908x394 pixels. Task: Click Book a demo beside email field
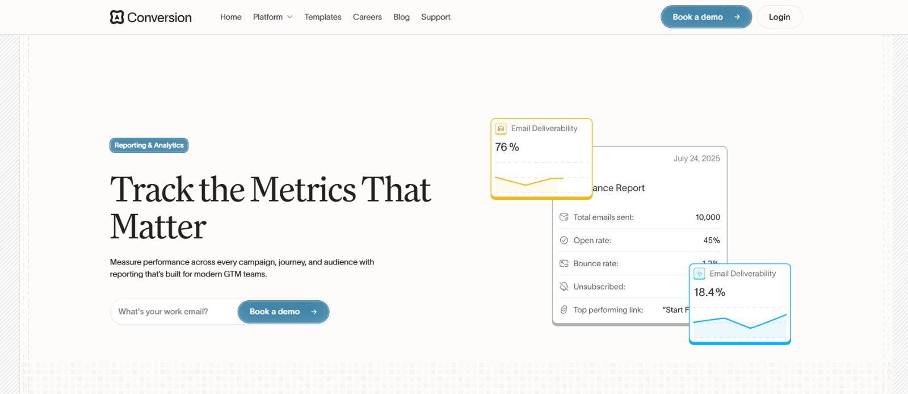tap(283, 312)
